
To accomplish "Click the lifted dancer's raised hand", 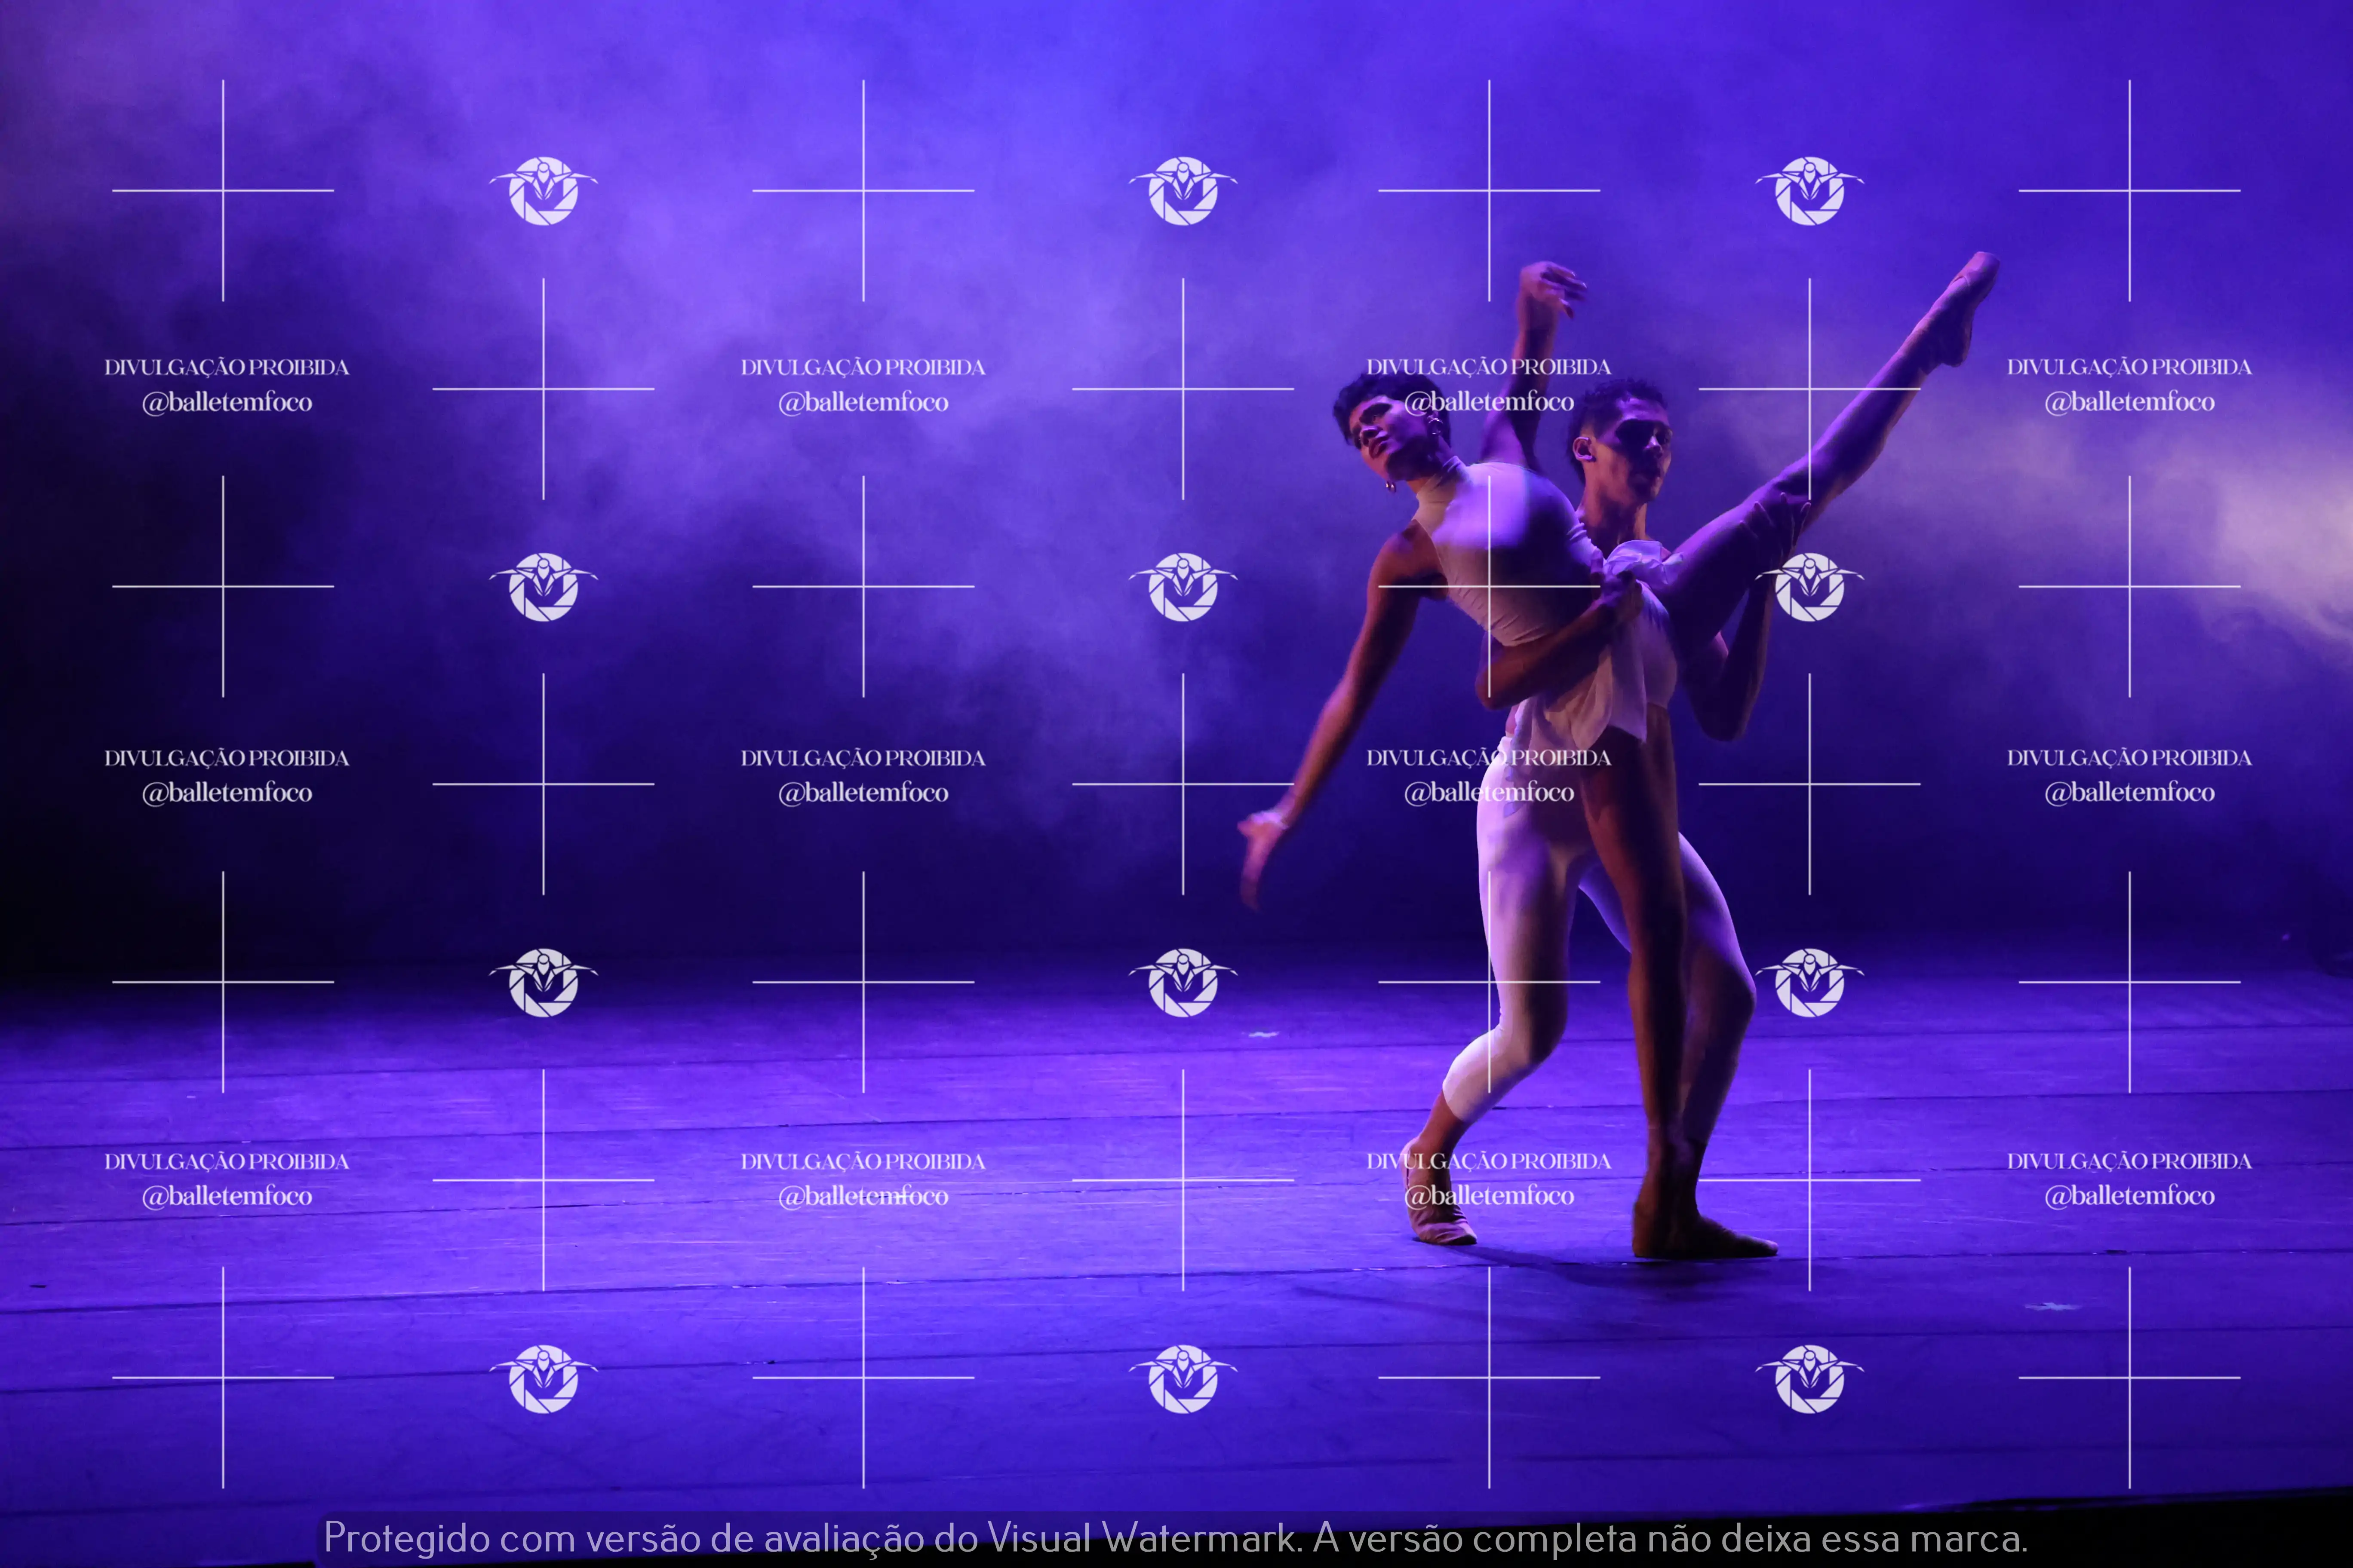I will point(1551,285).
